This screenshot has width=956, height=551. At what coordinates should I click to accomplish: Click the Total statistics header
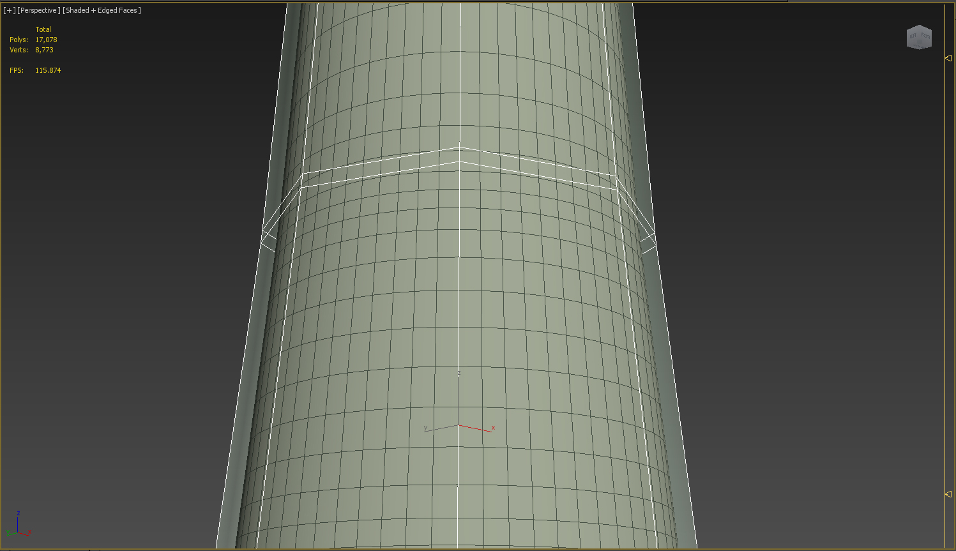pos(43,29)
